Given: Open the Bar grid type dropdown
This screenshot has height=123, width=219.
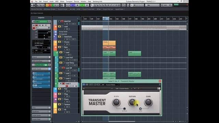Looking at the screenshot, I should [x=152, y=5].
